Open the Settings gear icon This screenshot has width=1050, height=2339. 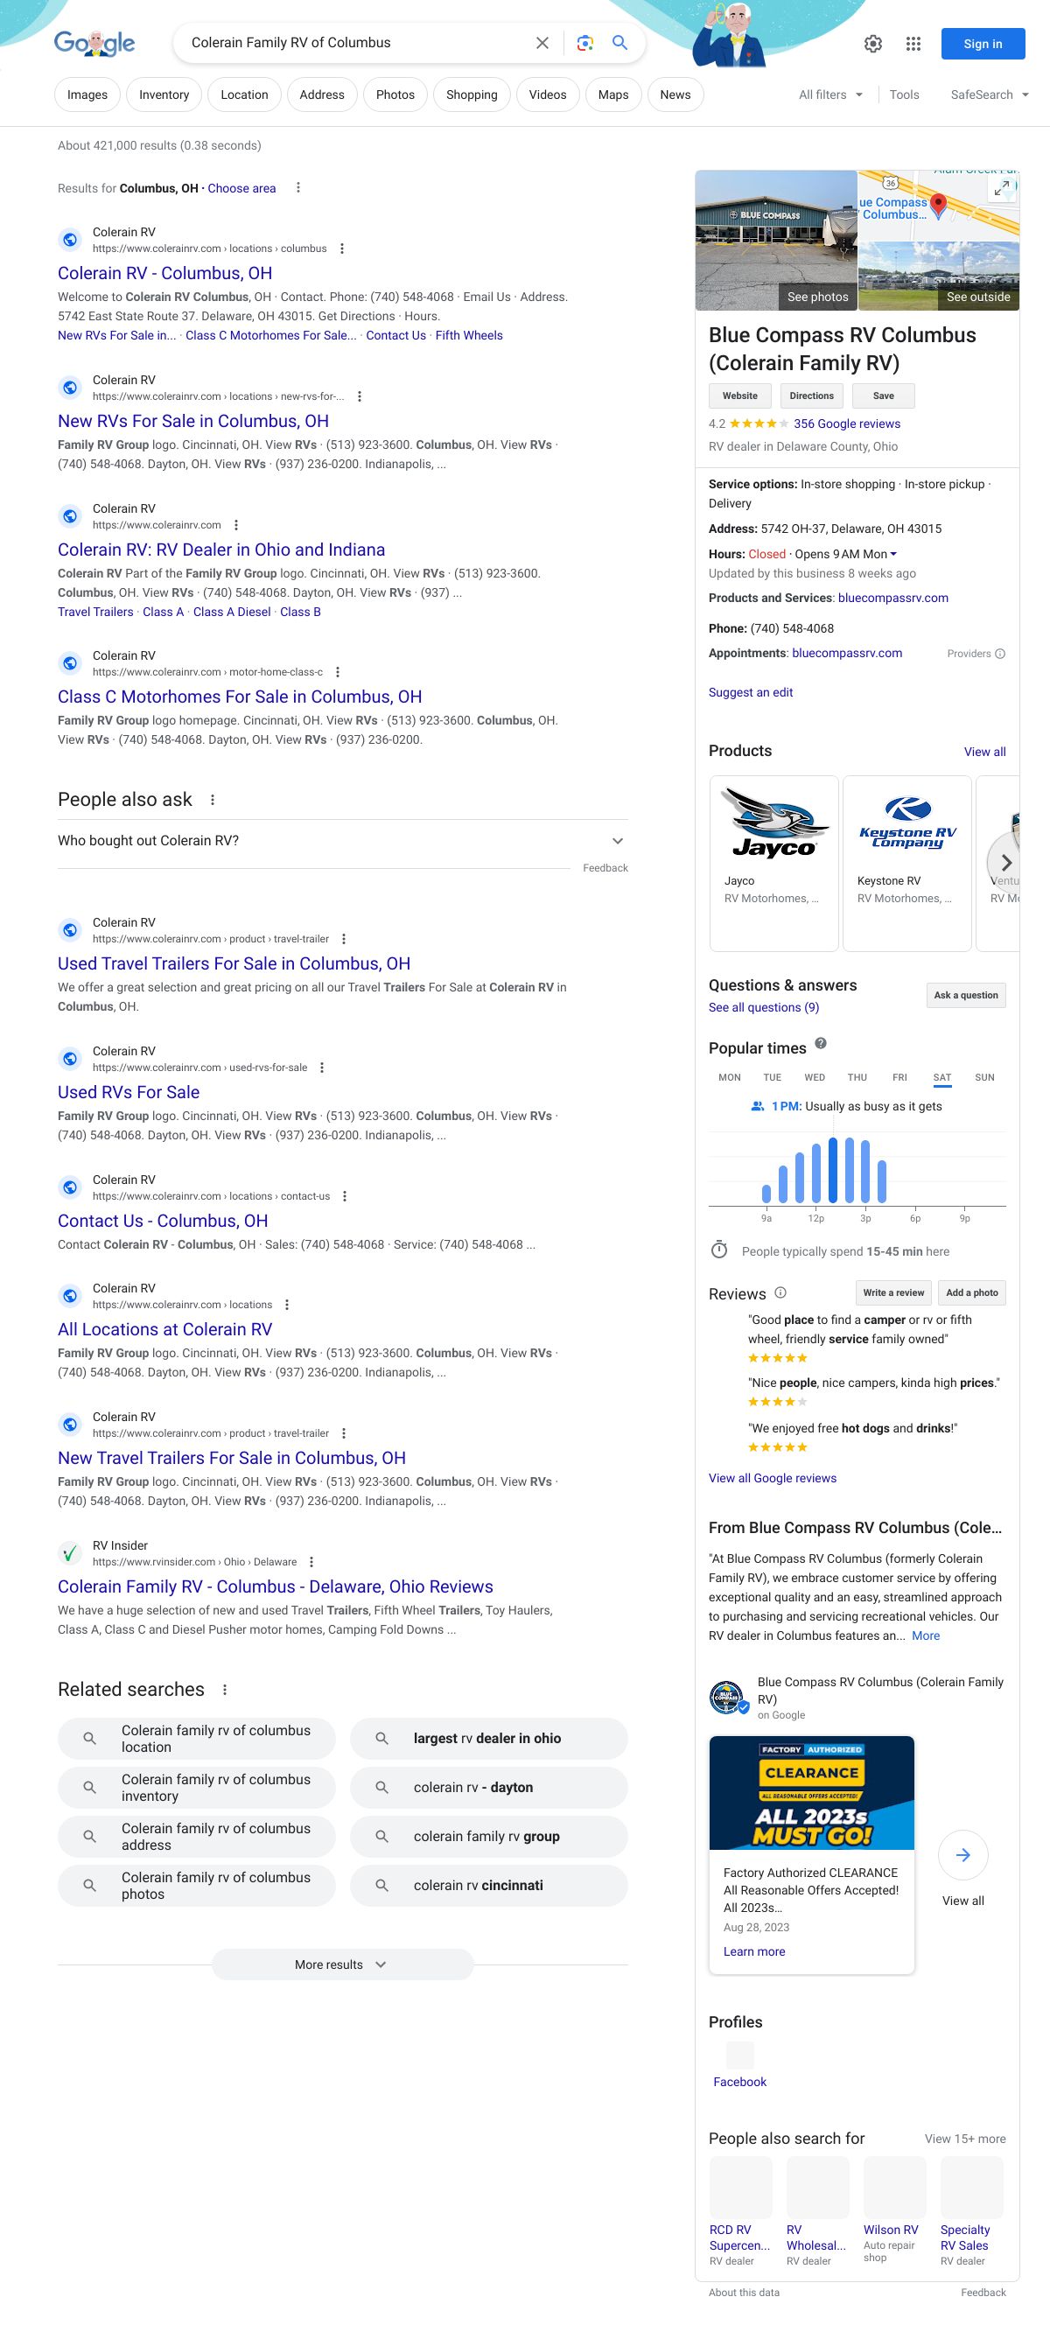pos(873,44)
